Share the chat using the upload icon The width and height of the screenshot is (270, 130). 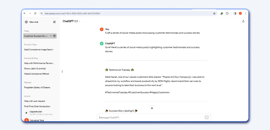[243, 21]
